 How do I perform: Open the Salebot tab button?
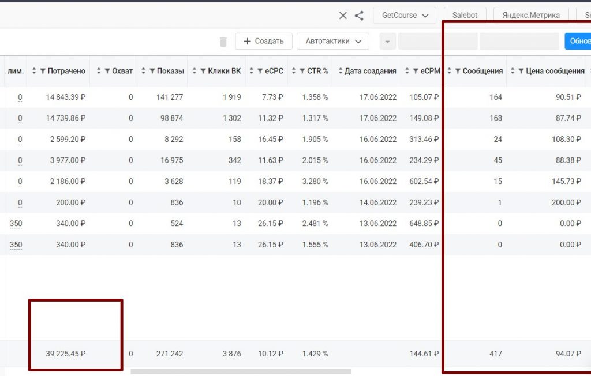coord(465,16)
